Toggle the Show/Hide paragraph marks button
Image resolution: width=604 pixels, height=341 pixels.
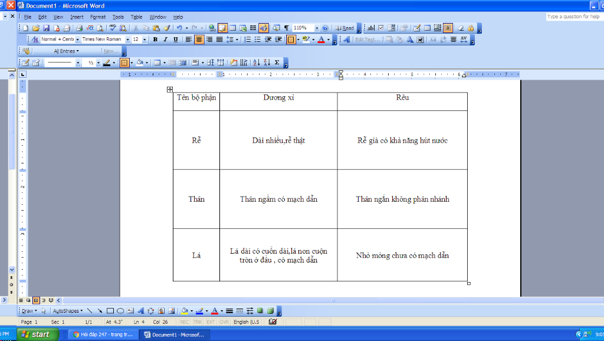(287, 28)
